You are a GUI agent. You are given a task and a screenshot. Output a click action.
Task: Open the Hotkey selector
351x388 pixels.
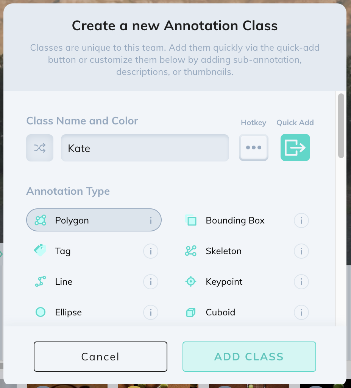pyautogui.click(x=253, y=147)
